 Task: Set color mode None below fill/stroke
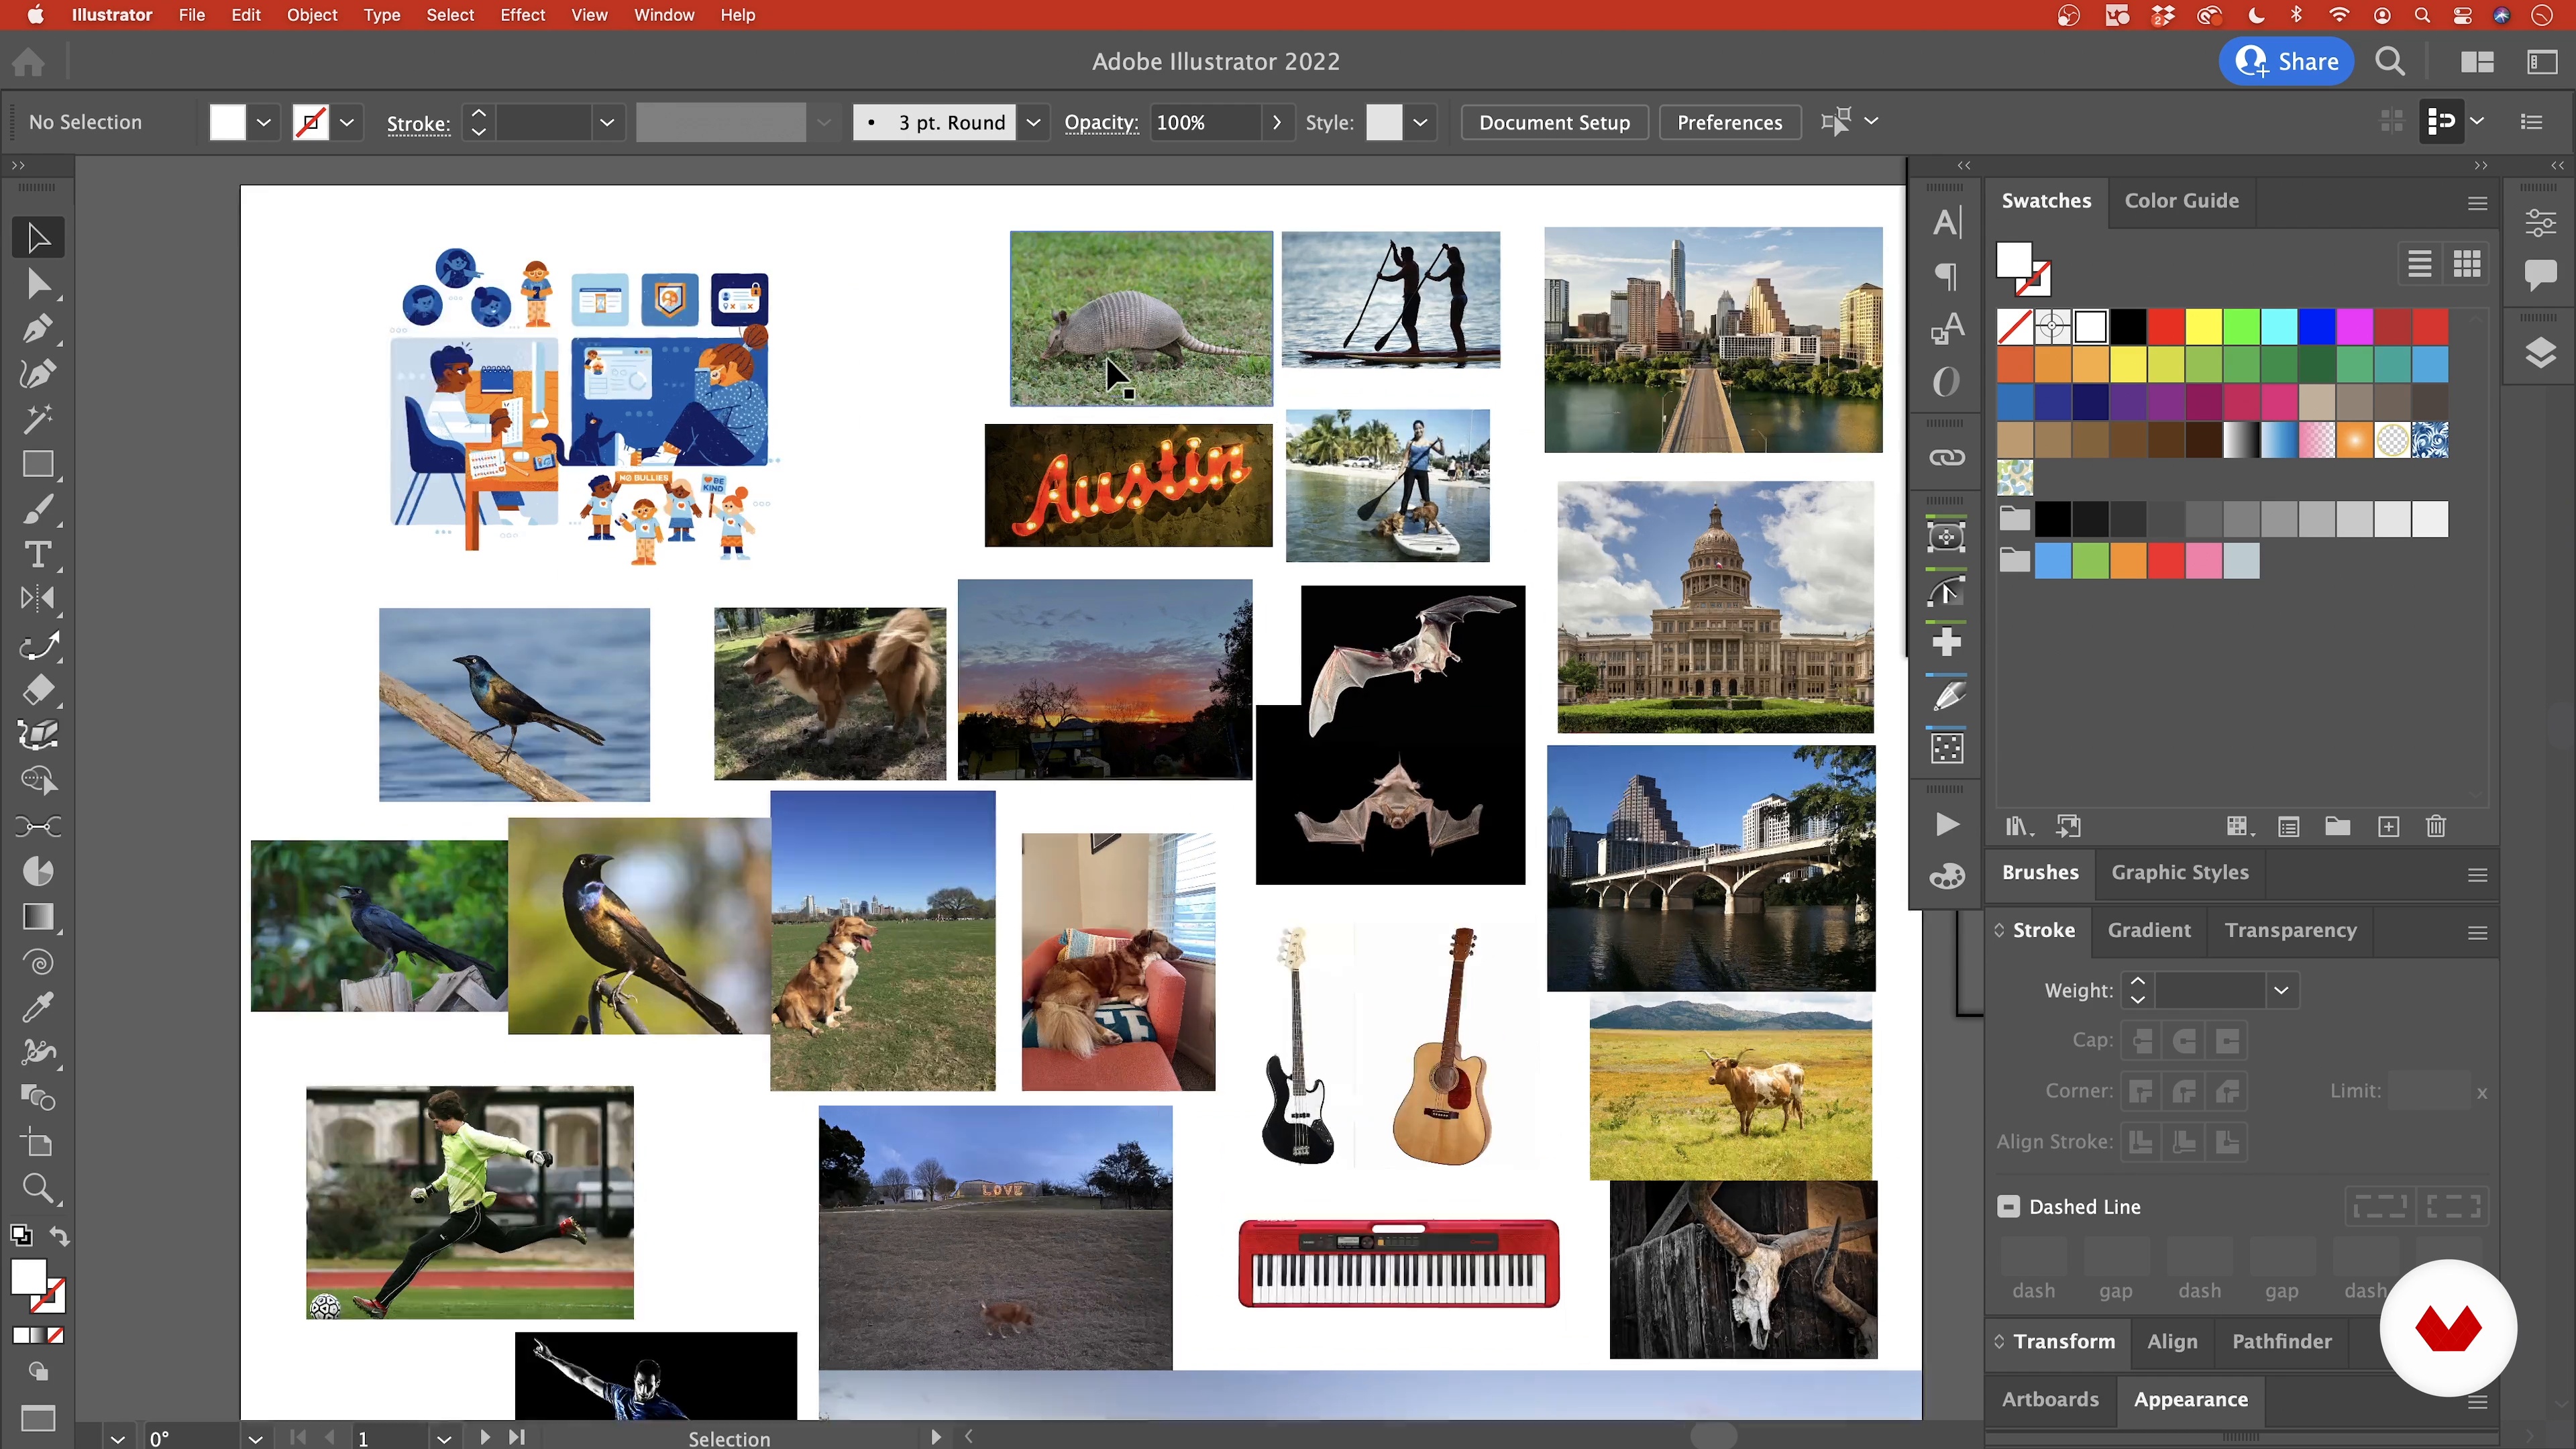56,1335
